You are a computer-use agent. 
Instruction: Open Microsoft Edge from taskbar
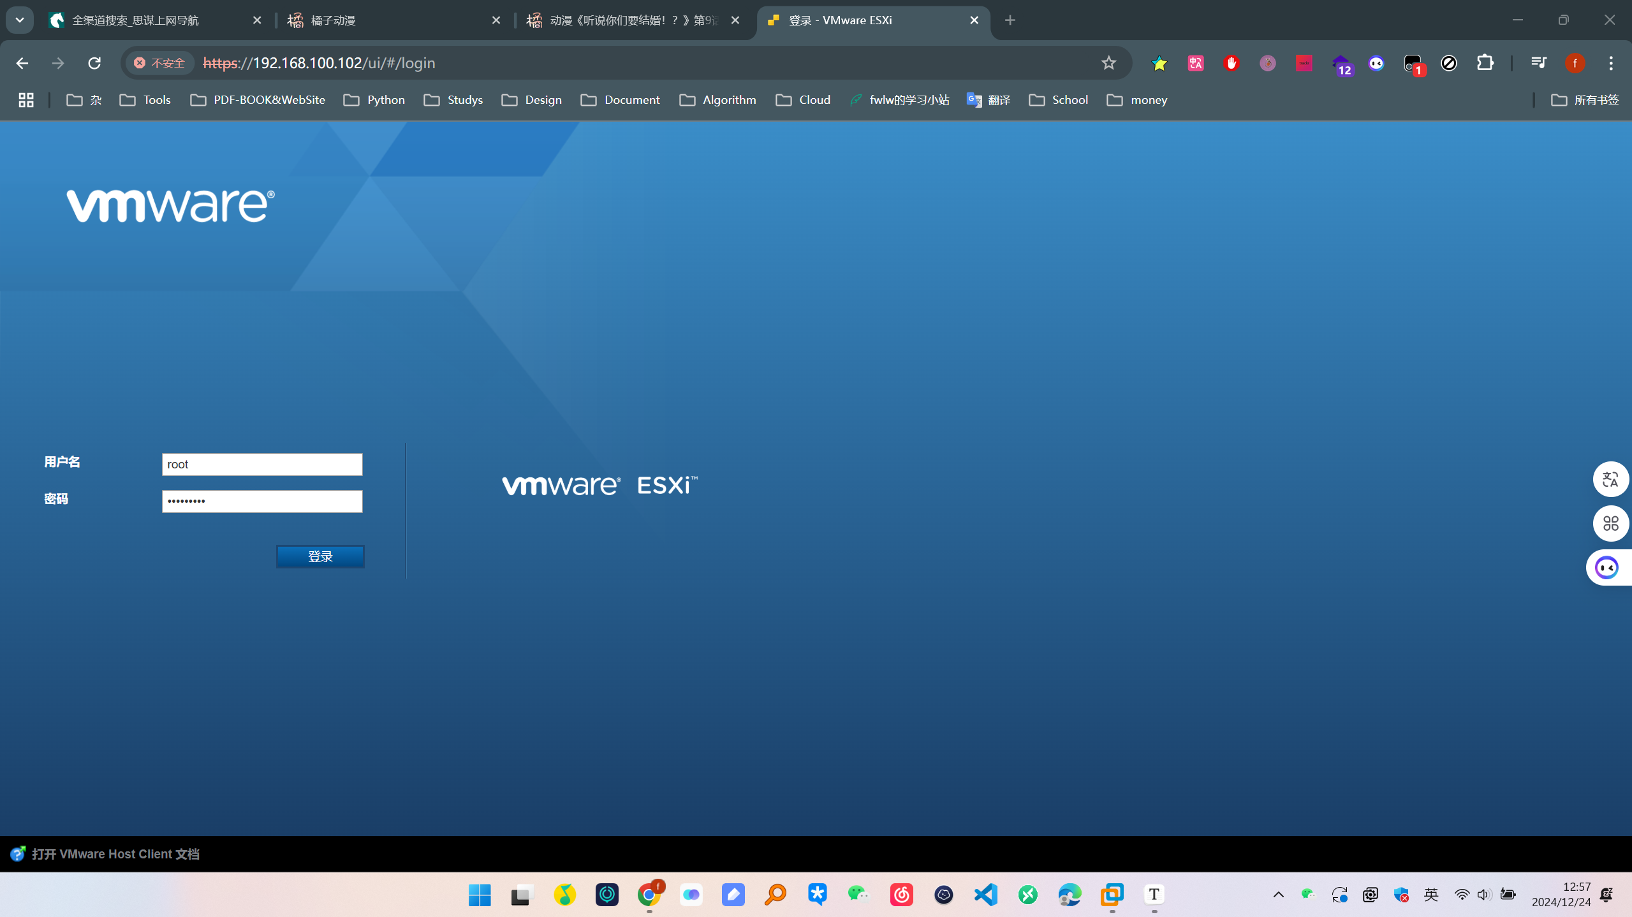click(x=1070, y=895)
